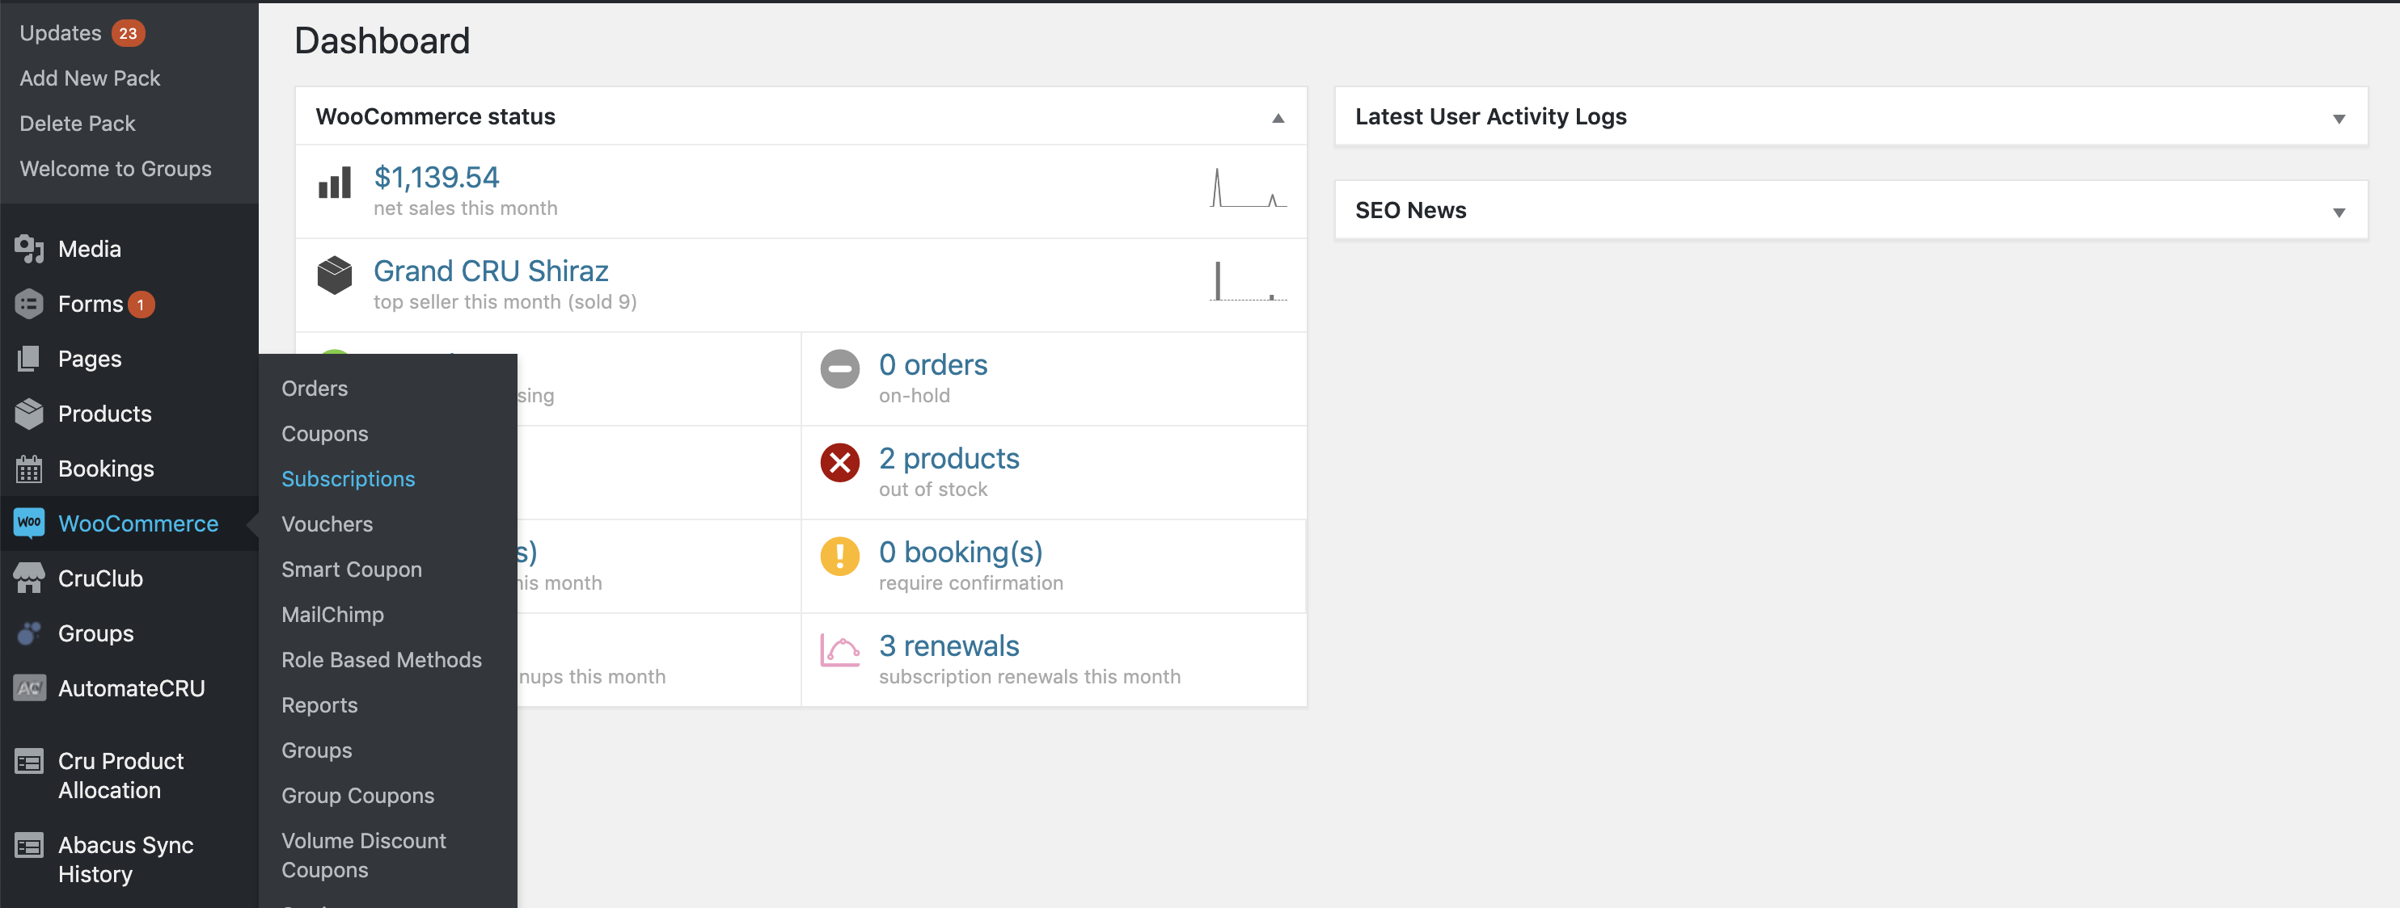Open the 2 products out of stock link
Viewport: 2400px width, 908px height.
pyautogui.click(x=949, y=459)
